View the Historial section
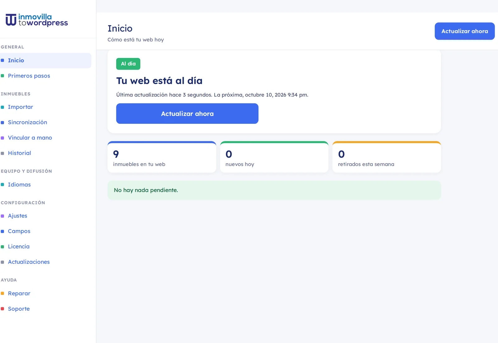 [45, 153]
